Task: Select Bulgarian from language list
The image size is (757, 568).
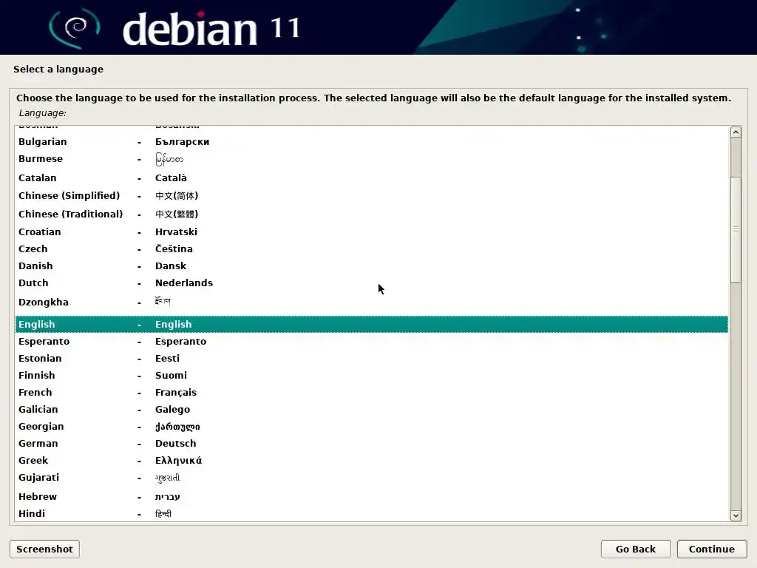Action: click(x=371, y=141)
